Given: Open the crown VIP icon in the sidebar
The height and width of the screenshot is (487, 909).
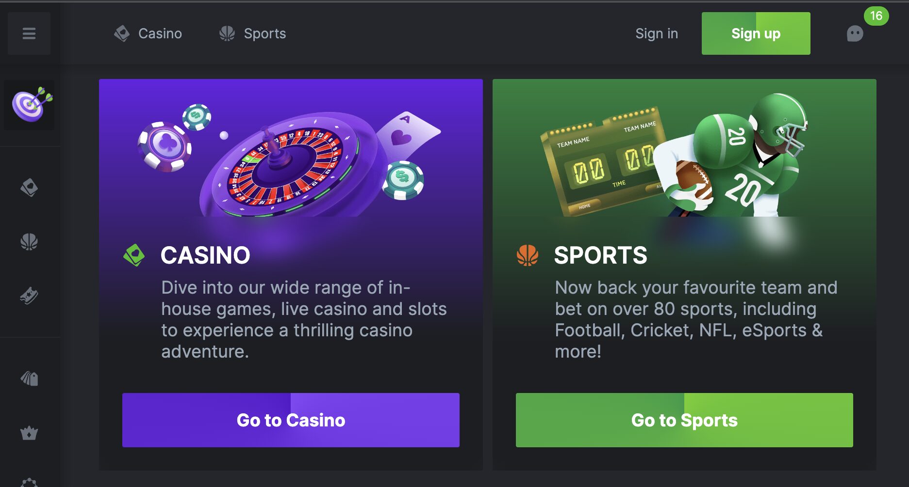Looking at the screenshot, I should 29,433.
